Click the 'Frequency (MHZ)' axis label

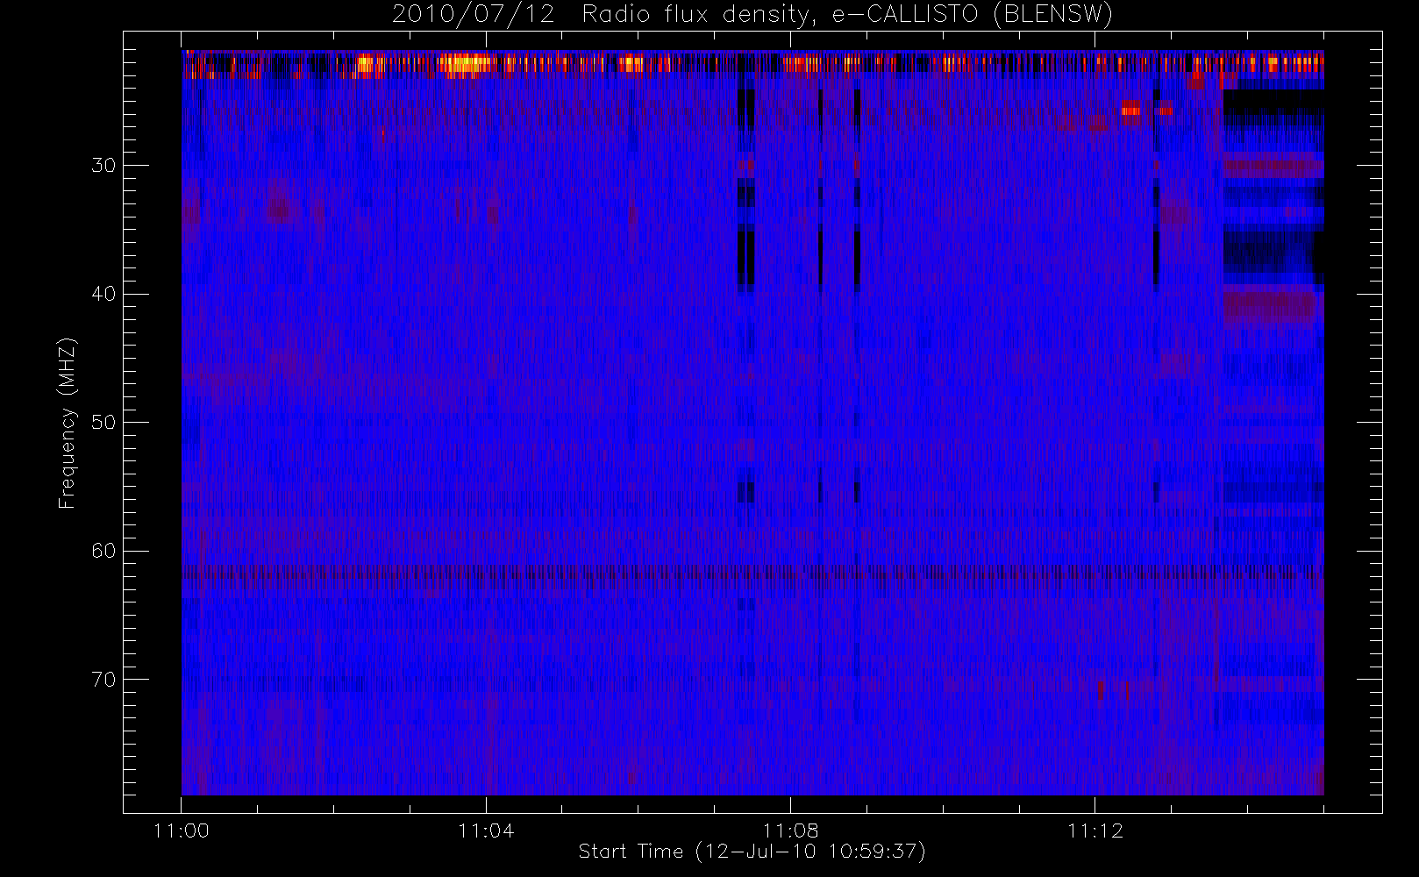(67, 424)
